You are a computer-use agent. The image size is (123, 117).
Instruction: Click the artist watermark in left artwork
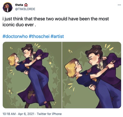coord(21,91)
